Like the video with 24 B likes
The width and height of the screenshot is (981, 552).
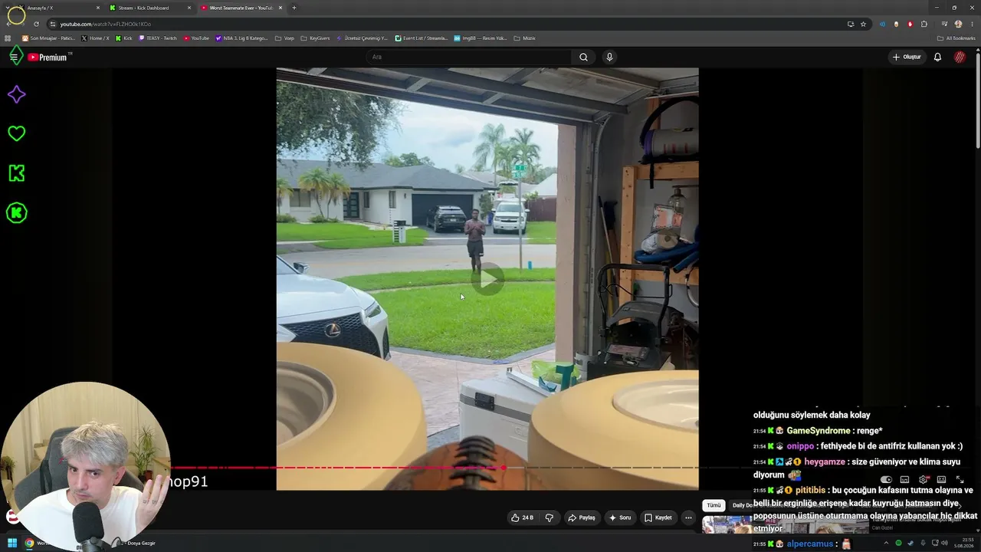[x=522, y=517]
